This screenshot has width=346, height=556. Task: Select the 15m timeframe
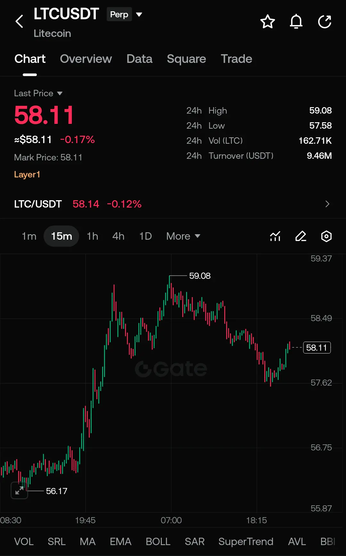point(62,236)
